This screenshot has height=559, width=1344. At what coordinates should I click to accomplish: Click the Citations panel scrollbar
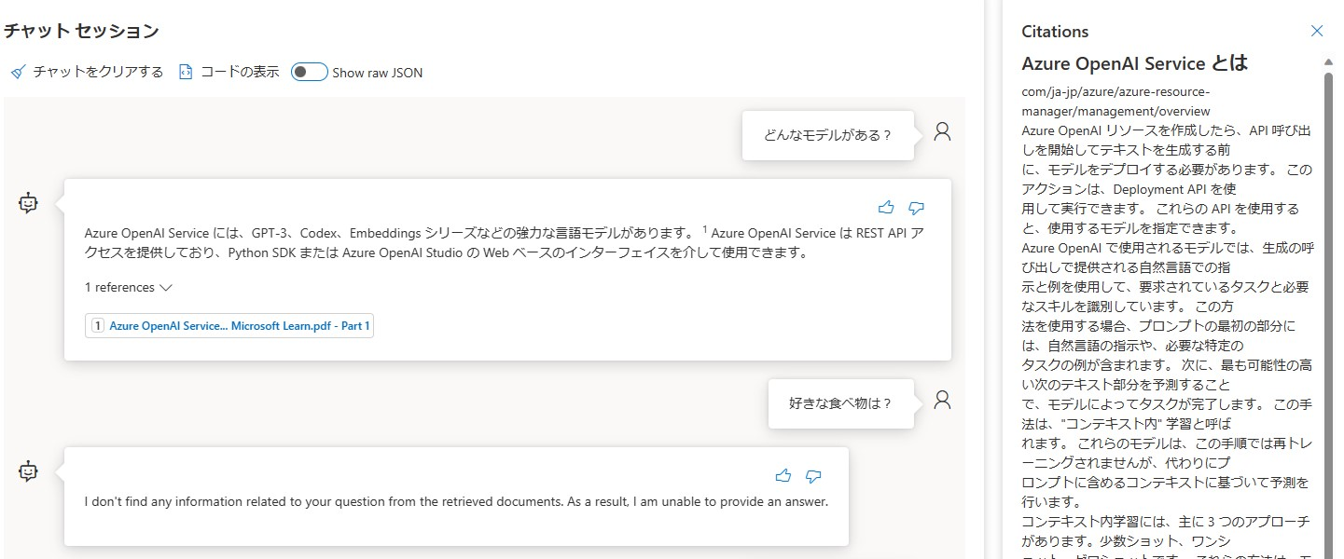[x=1329, y=307]
